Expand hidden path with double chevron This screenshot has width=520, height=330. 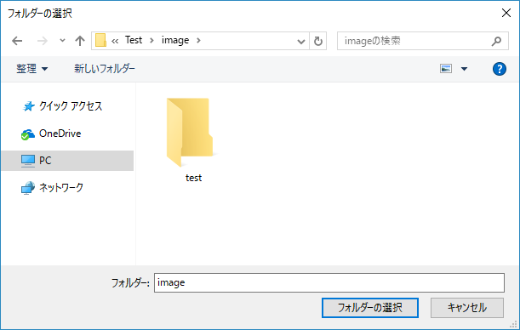[x=115, y=41]
